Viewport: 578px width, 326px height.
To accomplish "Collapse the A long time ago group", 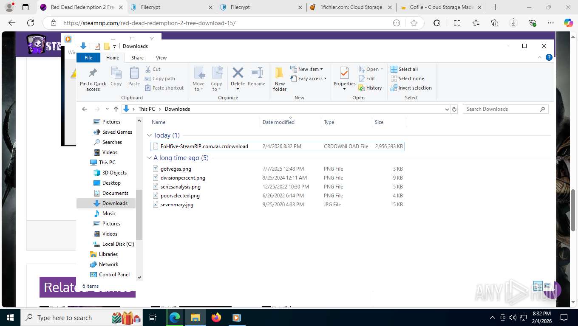I will (x=149, y=158).
